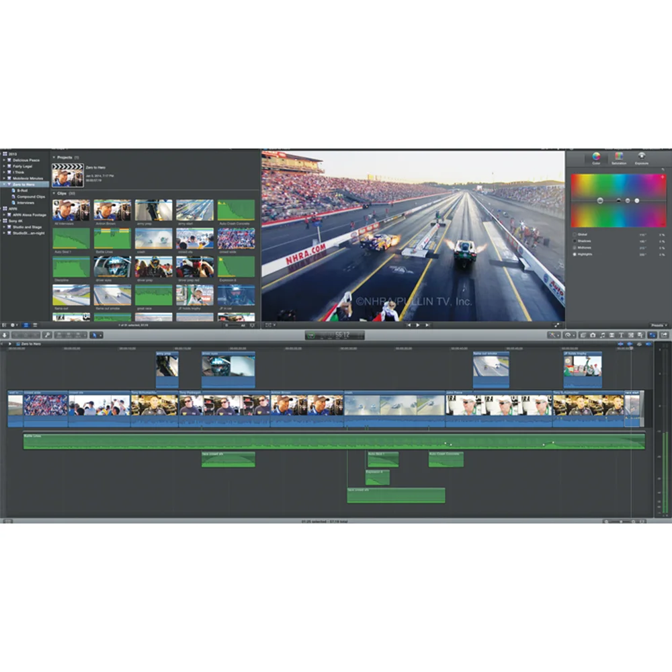Click the fullscreen viewer arrows icon
Screen dimensions: 672x672
click(x=556, y=325)
